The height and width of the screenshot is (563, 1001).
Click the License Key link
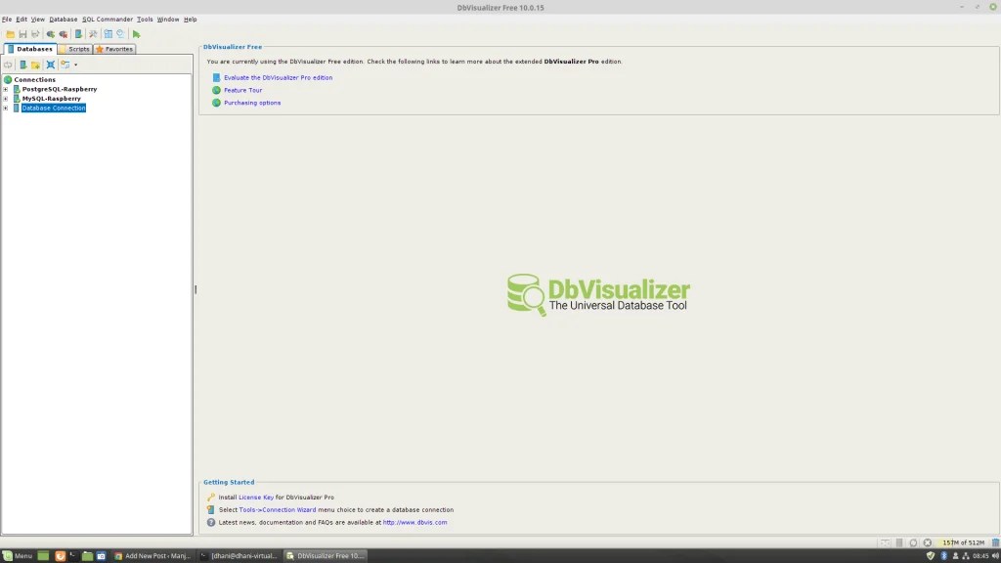click(256, 498)
